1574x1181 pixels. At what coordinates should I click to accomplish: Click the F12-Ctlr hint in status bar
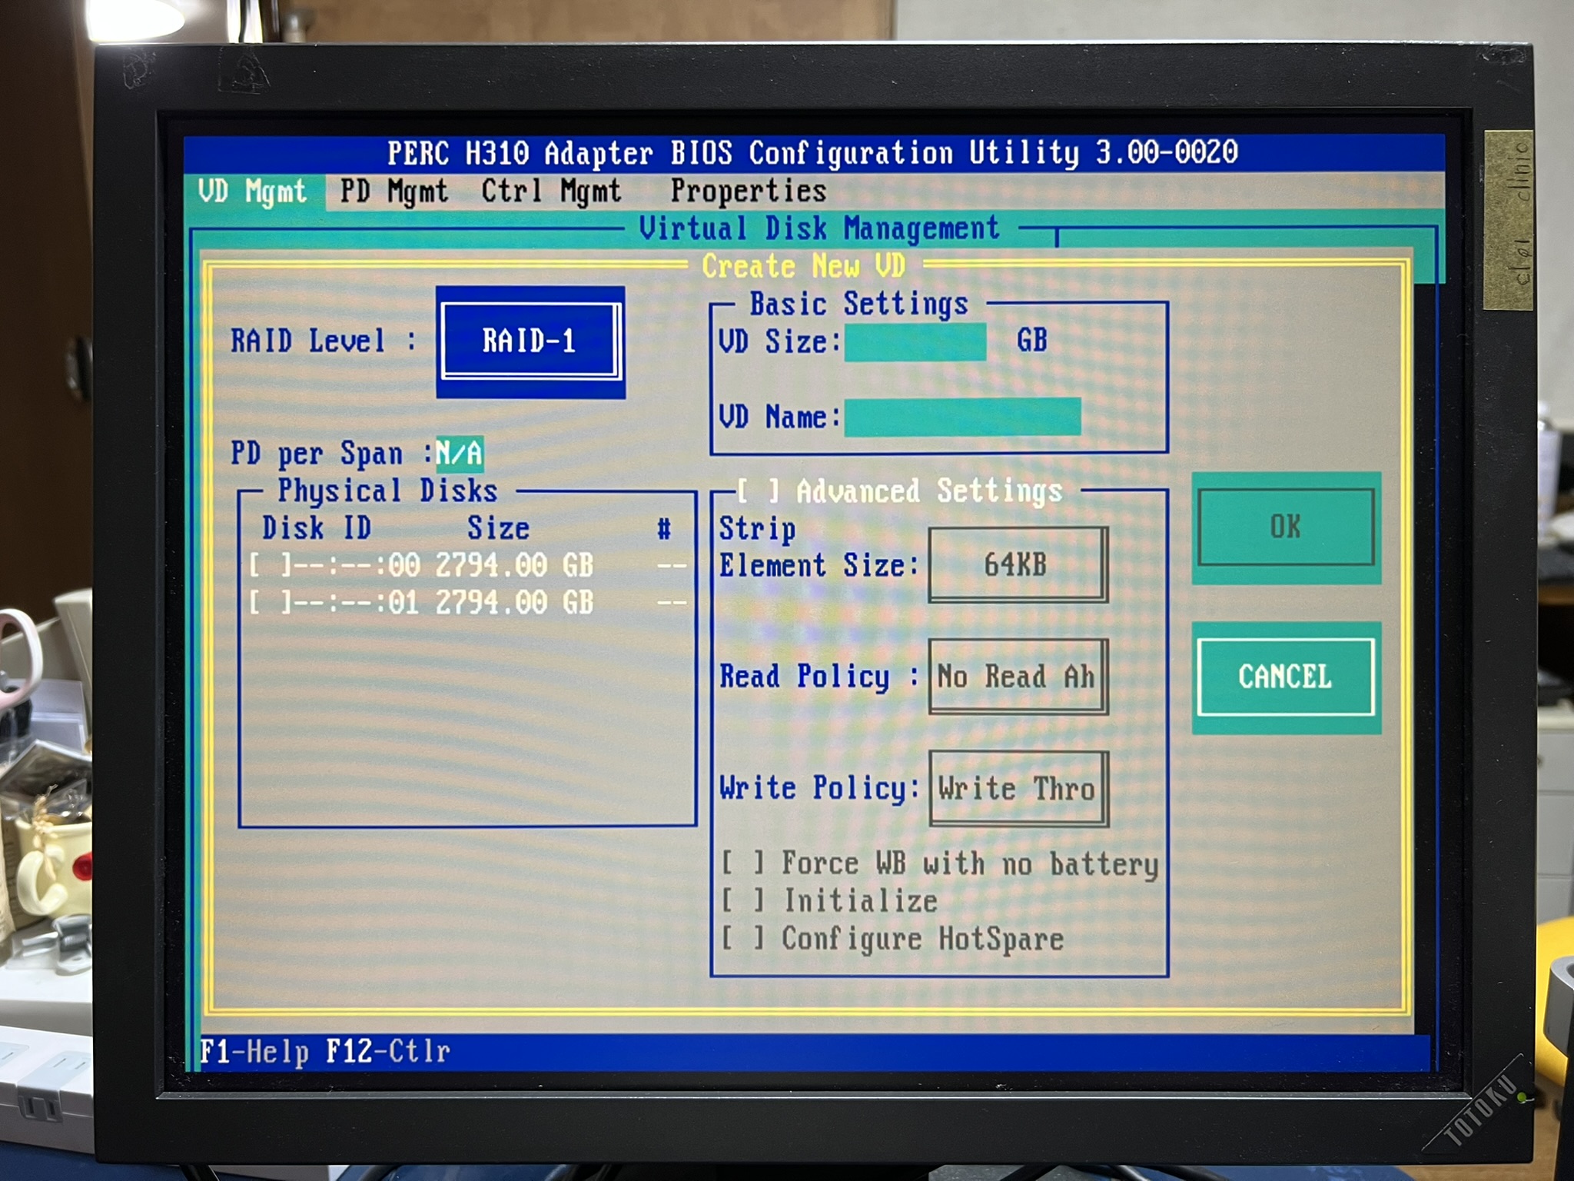(x=388, y=1051)
